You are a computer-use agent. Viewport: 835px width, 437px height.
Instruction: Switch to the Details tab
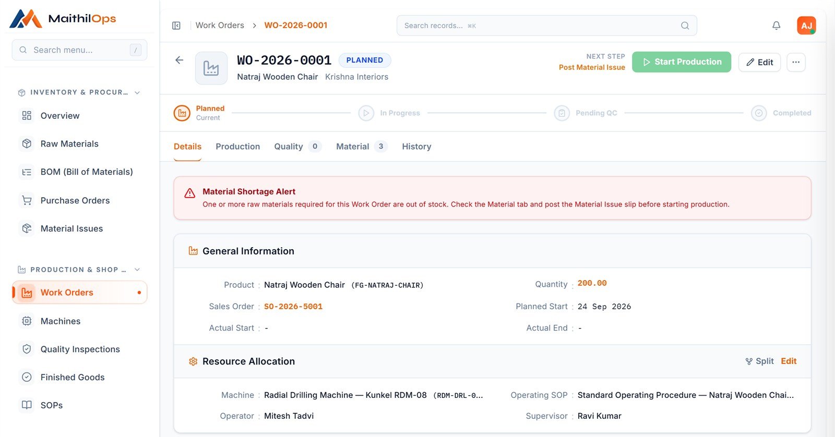coord(187,147)
